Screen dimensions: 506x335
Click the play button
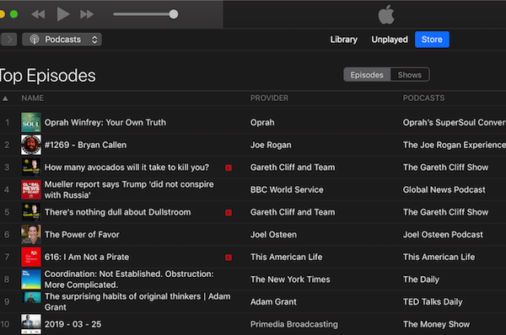coord(63,14)
